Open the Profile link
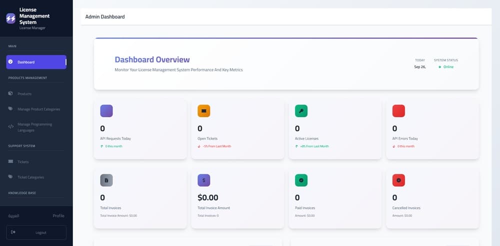 tap(58, 216)
